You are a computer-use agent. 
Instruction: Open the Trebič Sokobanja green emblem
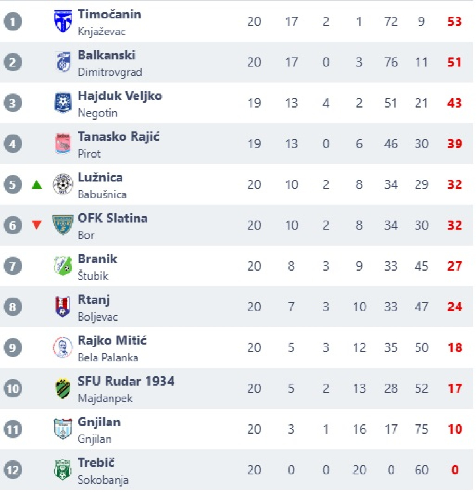(63, 470)
